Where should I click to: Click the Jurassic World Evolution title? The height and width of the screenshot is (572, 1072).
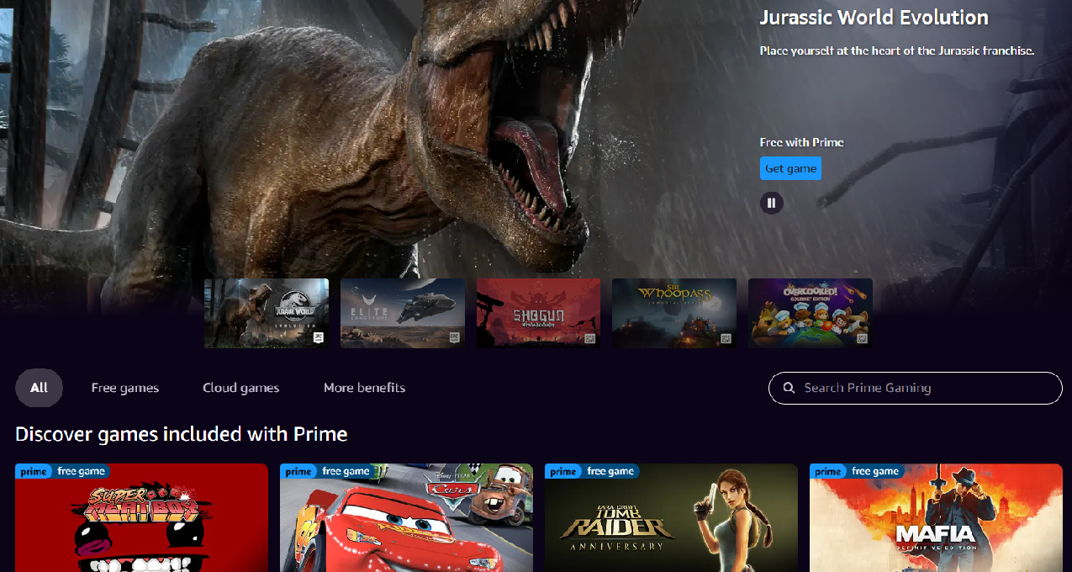(874, 18)
